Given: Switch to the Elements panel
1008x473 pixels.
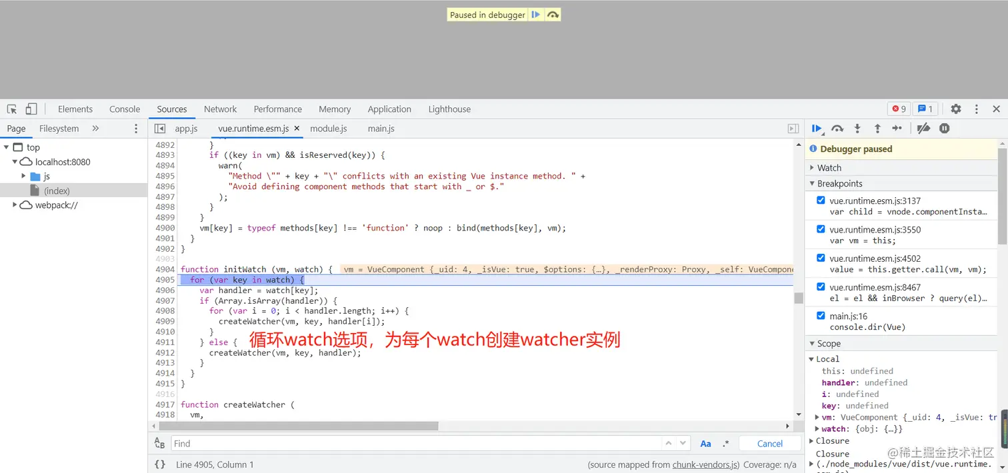Looking at the screenshot, I should click(x=75, y=109).
